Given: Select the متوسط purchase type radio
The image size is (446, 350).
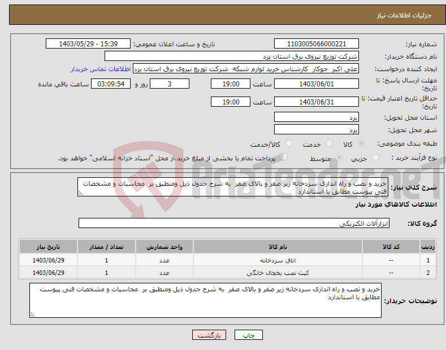Looking at the screenshot, I should pyautogui.click(x=339, y=158).
